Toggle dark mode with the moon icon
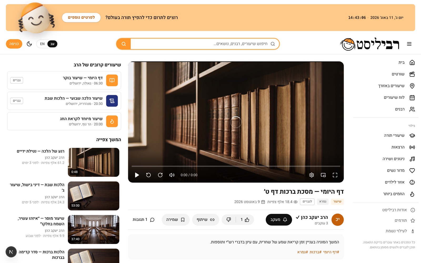The width and height of the screenshot is (421, 263). [x=29, y=44]
